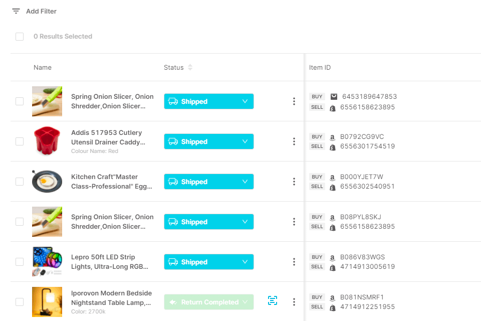Click the Add Filter funnel icon
The image size is (481, 321).
point(17,11)
